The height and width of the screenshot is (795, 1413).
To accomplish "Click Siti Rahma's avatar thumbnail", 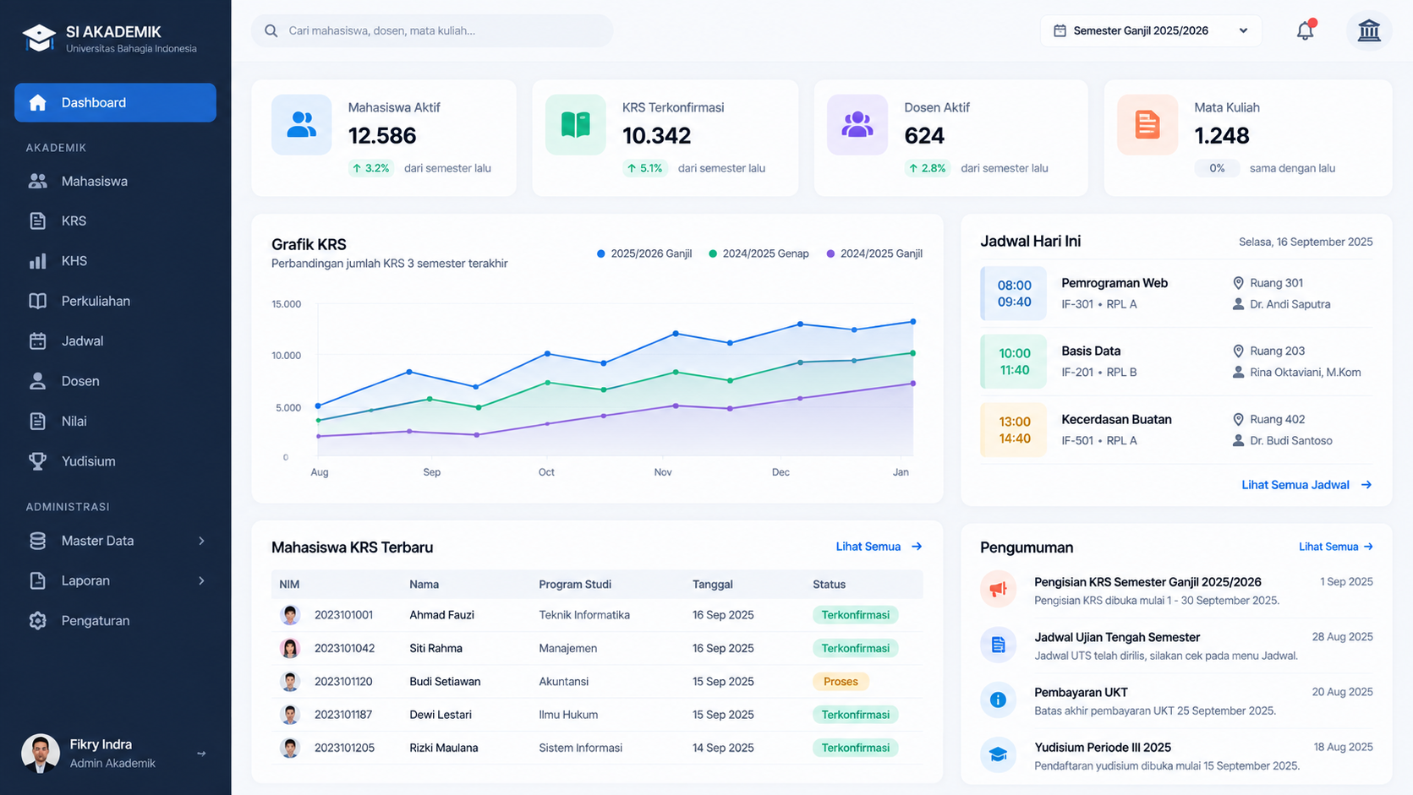I will (290, 648).
